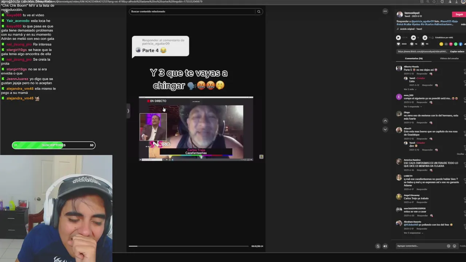The height and width of the screenshot is (262, 466).
Task: Click the browser zoom icon in address bar
Action: 427,1
